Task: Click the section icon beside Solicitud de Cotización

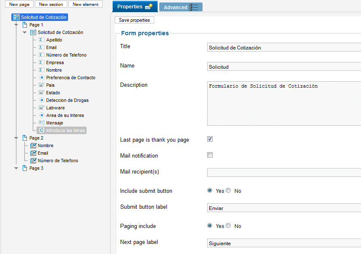Action: click(x=33, y=32)
